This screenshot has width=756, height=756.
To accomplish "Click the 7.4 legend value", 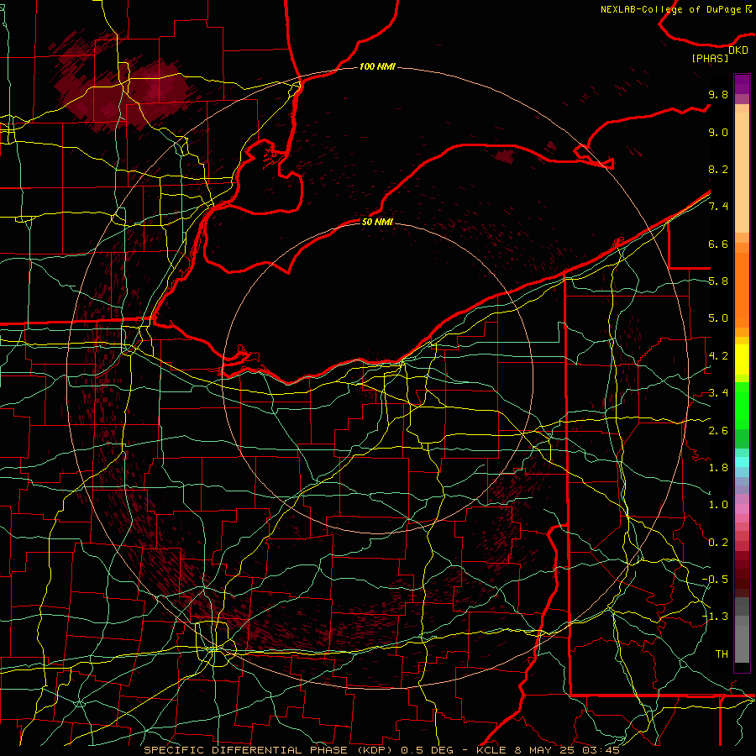I will coord(718,207).
